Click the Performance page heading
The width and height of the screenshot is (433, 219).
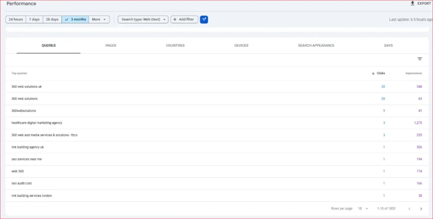pyautogui.click(x=21, y=3)
